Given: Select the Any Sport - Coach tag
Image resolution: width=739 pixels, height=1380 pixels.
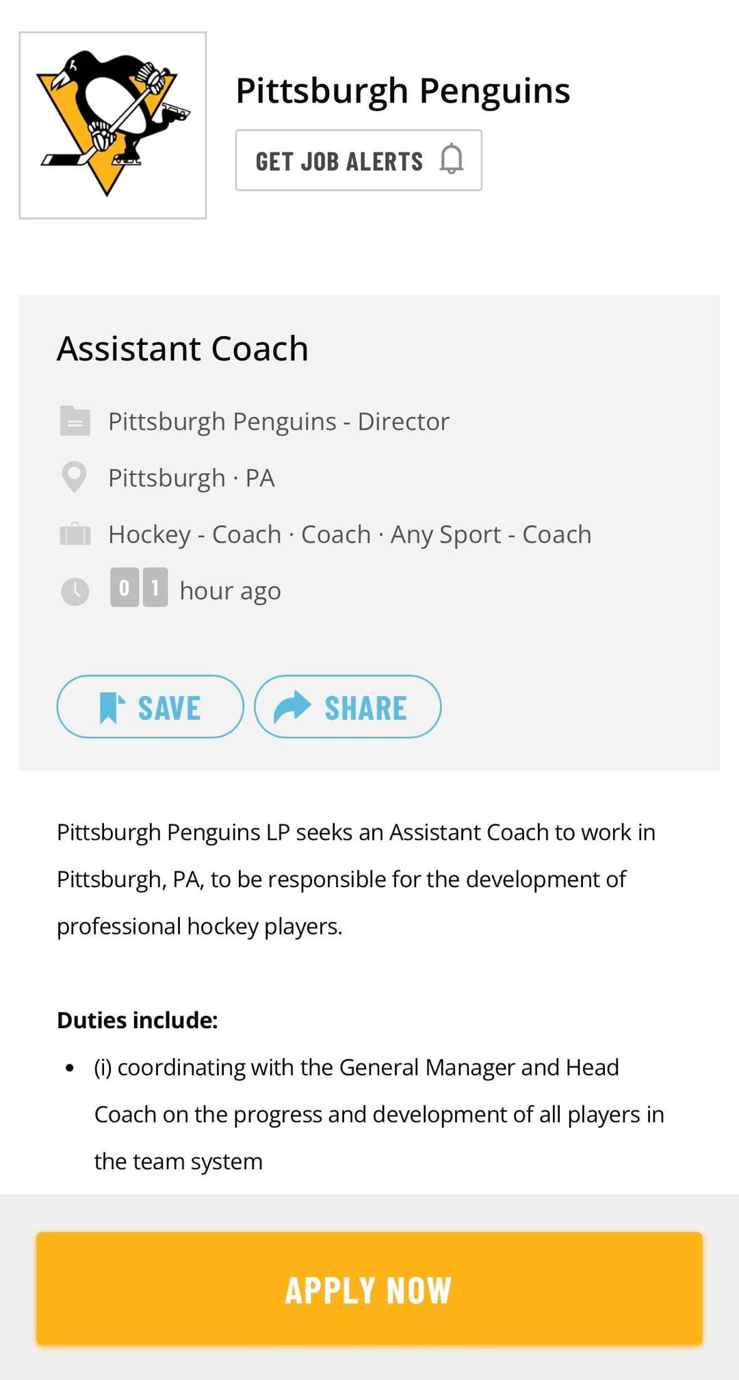Looking at the screenshot, I should coord(491,535).
